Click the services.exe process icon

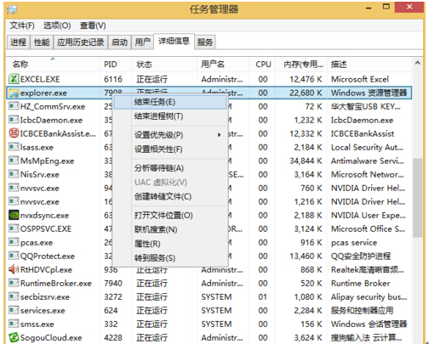pos(14,310)
